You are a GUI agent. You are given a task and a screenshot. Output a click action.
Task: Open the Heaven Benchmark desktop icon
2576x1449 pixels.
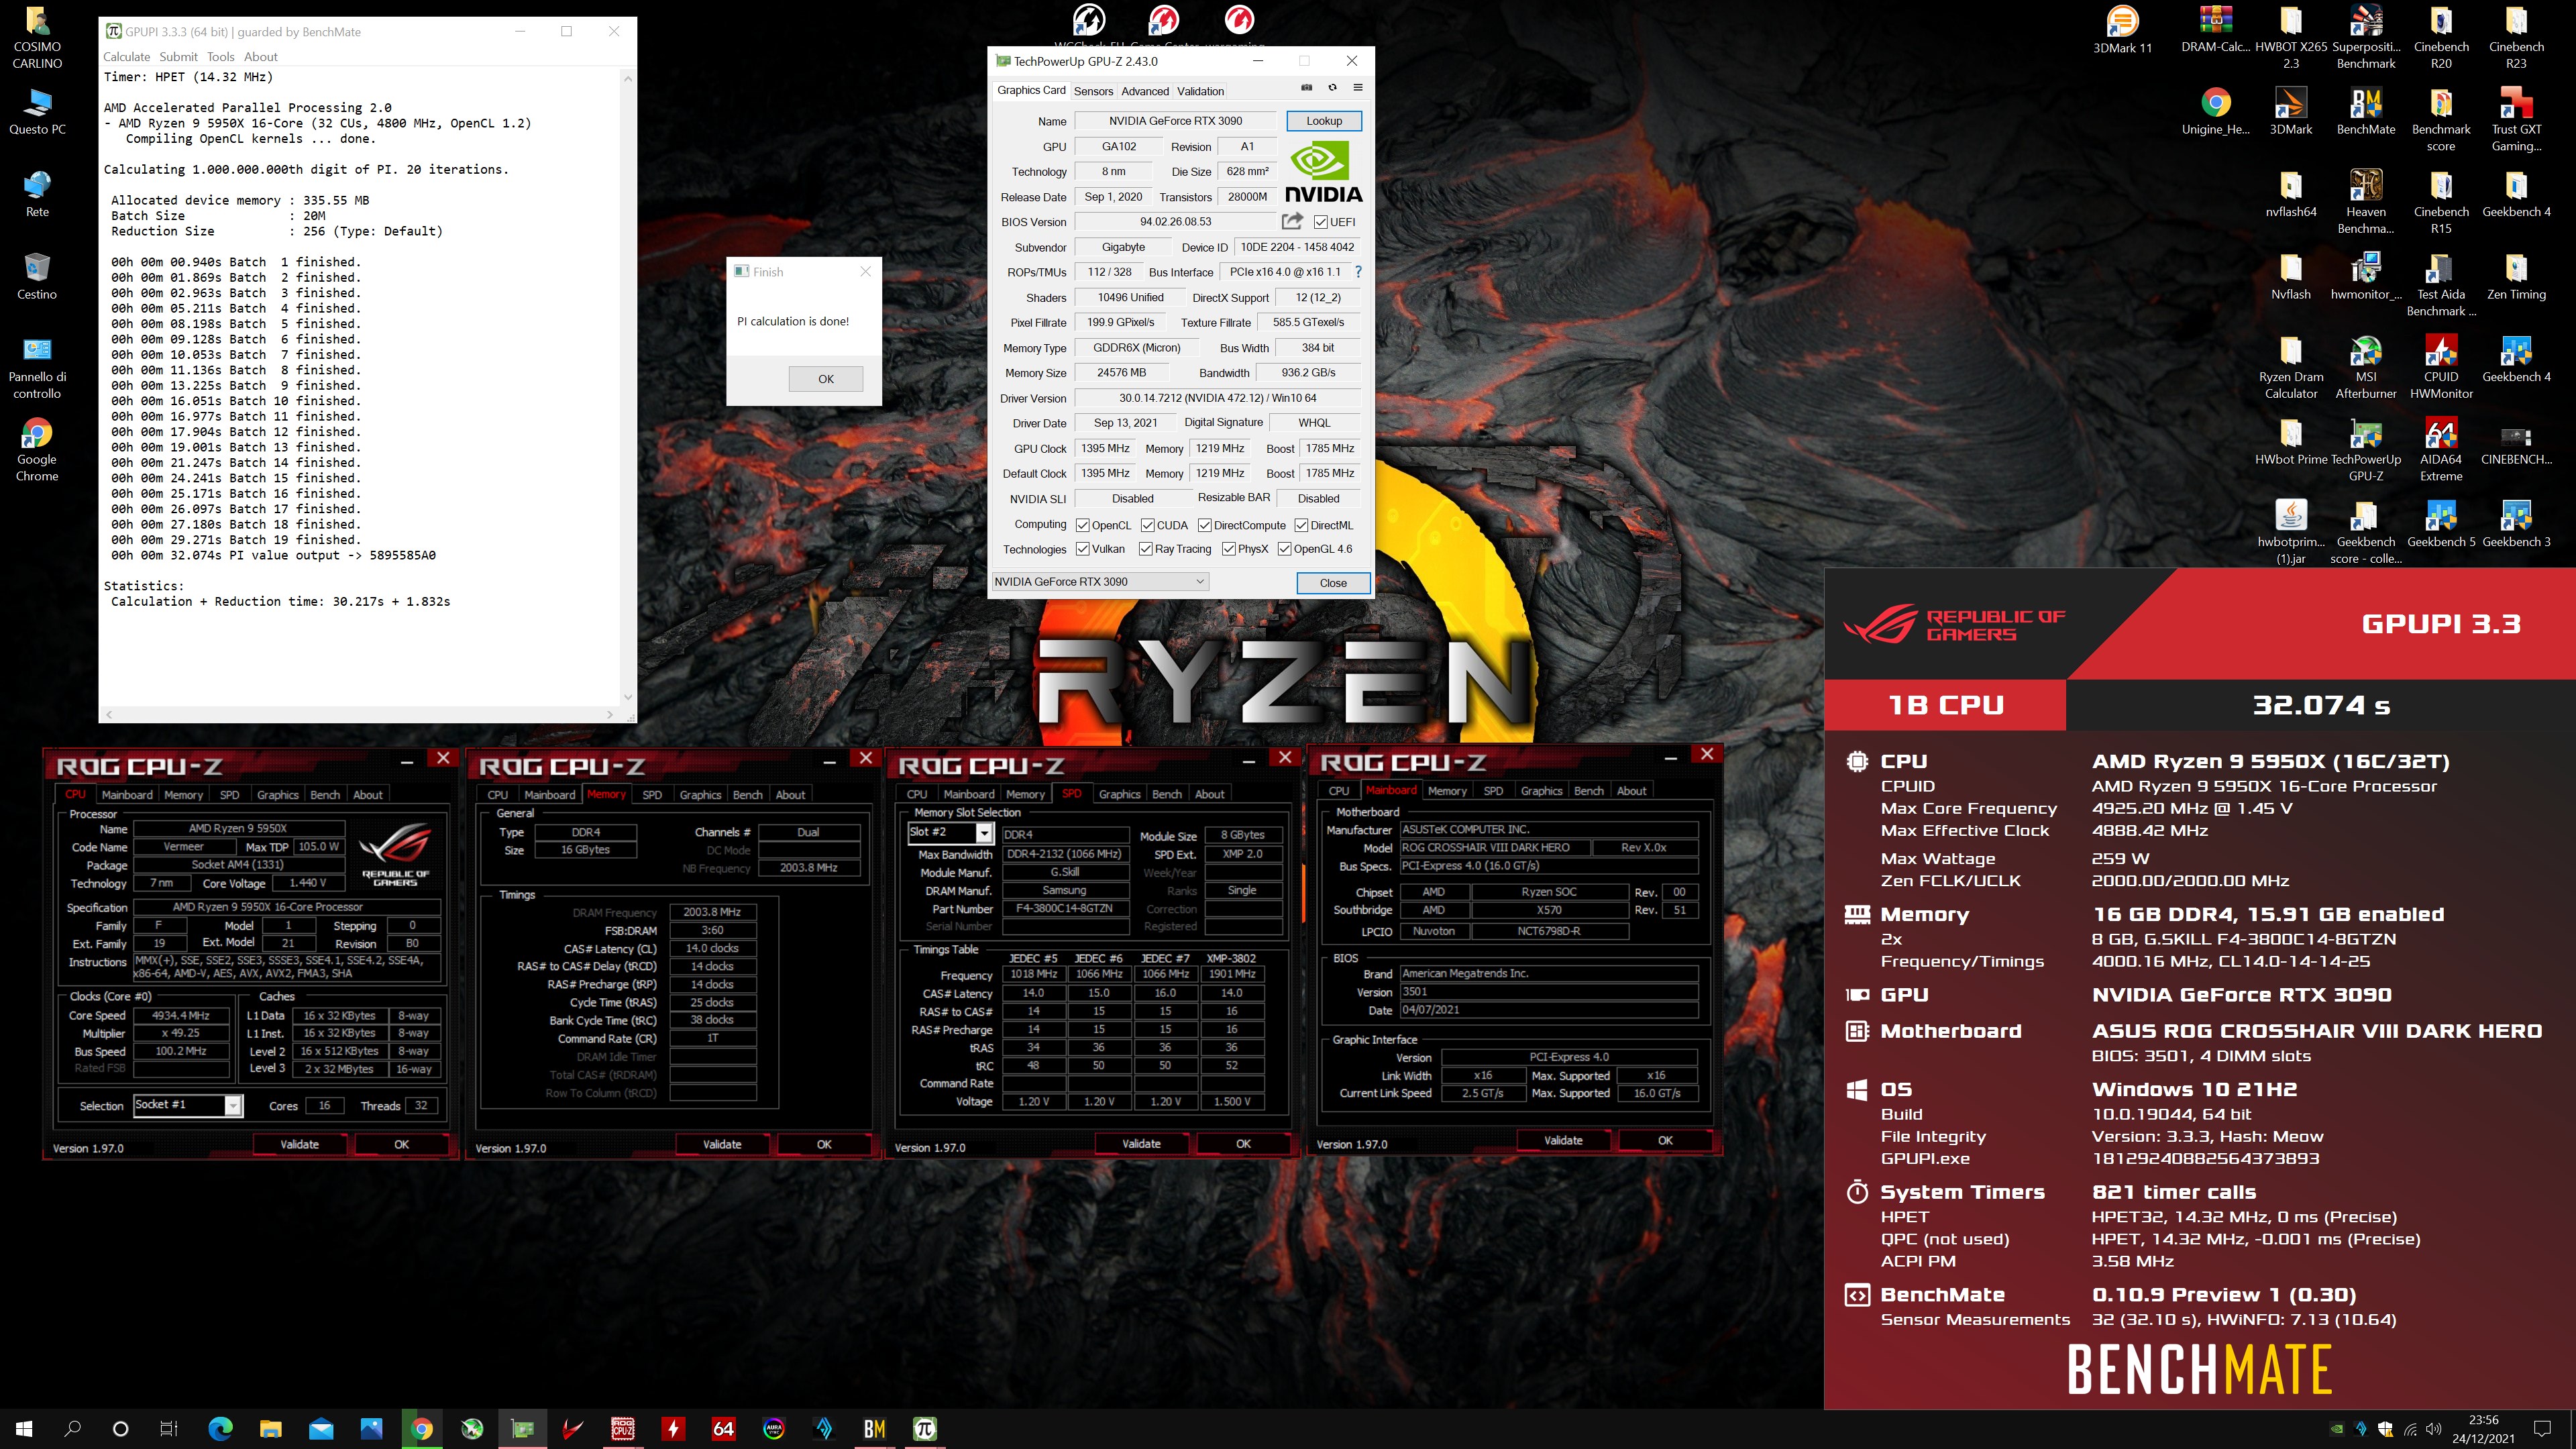pos(2366,202)
